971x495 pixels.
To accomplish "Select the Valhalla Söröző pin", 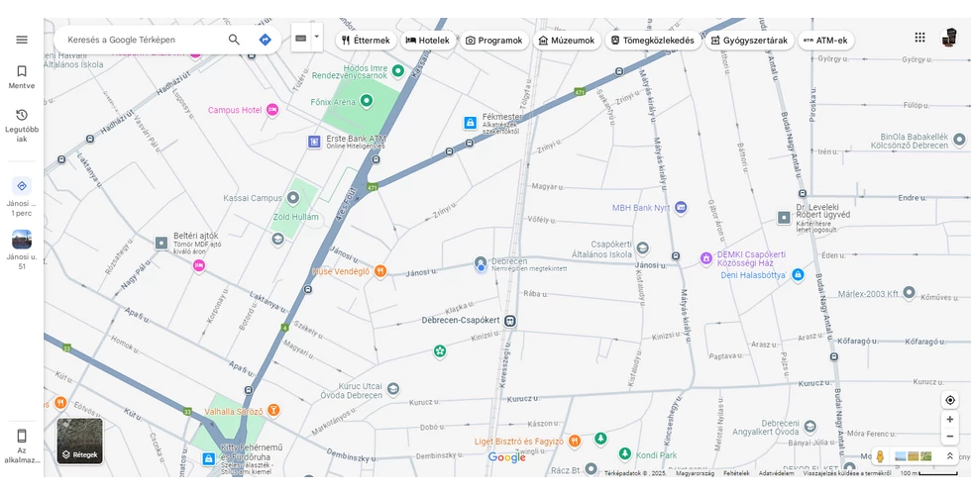I will (273, 410).
